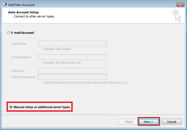Click the Add New Account title text
This screenshot has height=131, width=187.
[21, 5]
